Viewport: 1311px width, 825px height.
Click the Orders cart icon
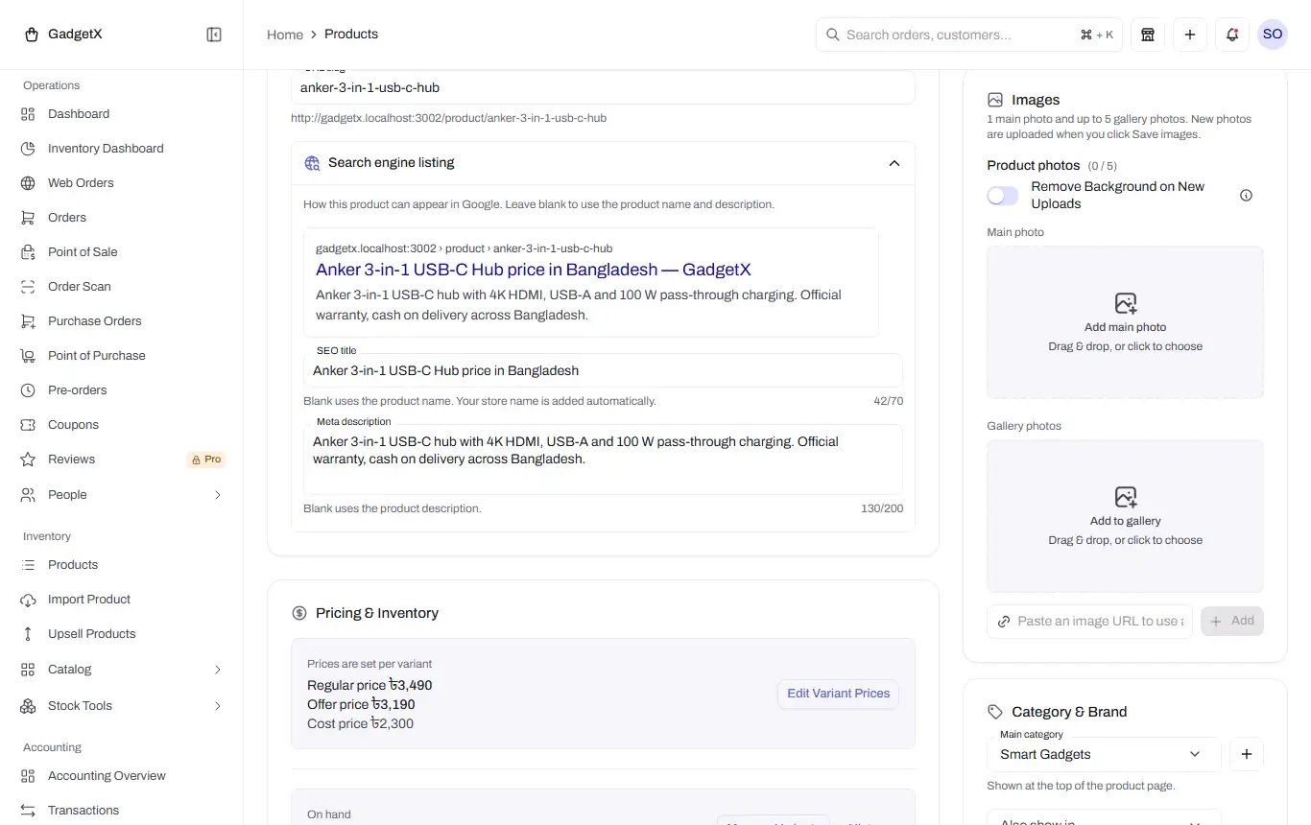[x=28, y=218]
